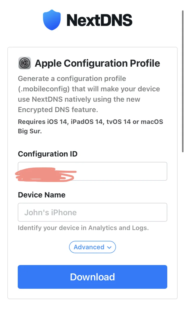Viewport: 185px width, 309px height.
Task: Focus the Configuration ID input field
Action: coord(92,171)
